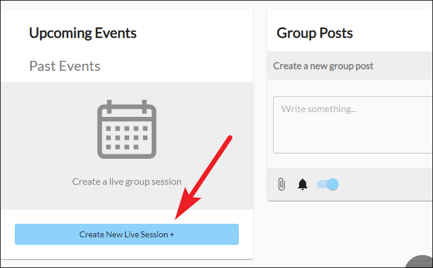This screenshot has width=433, height=268.
Task: Focus the 'Write something...' text box
Action: 353,125
